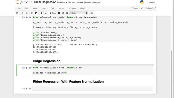Open the command palette keyboard icon
This screenshot has height=98, width=174.
pyautogui.click(x=92, y=13)
